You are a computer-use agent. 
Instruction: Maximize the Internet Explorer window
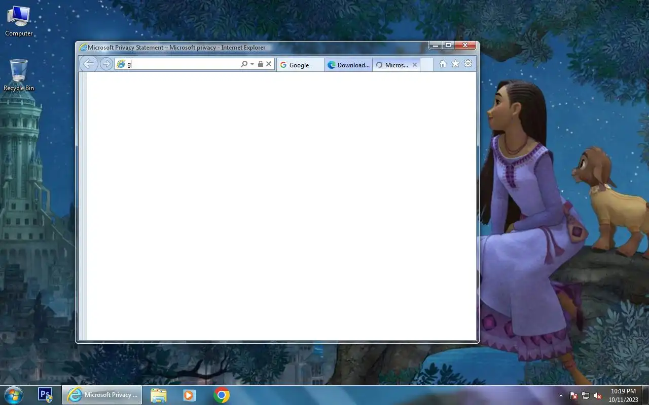pyautogui.click(x=448, y=46)
